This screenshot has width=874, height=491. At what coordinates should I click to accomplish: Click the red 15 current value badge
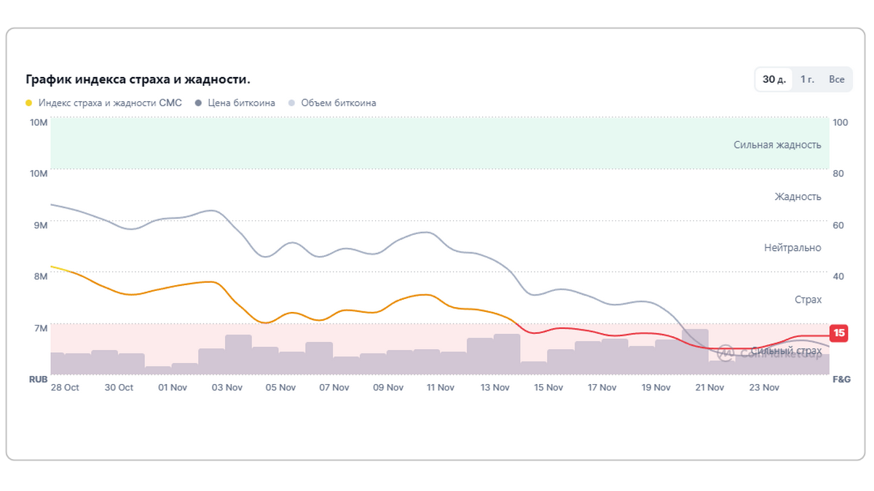point(839,334)
